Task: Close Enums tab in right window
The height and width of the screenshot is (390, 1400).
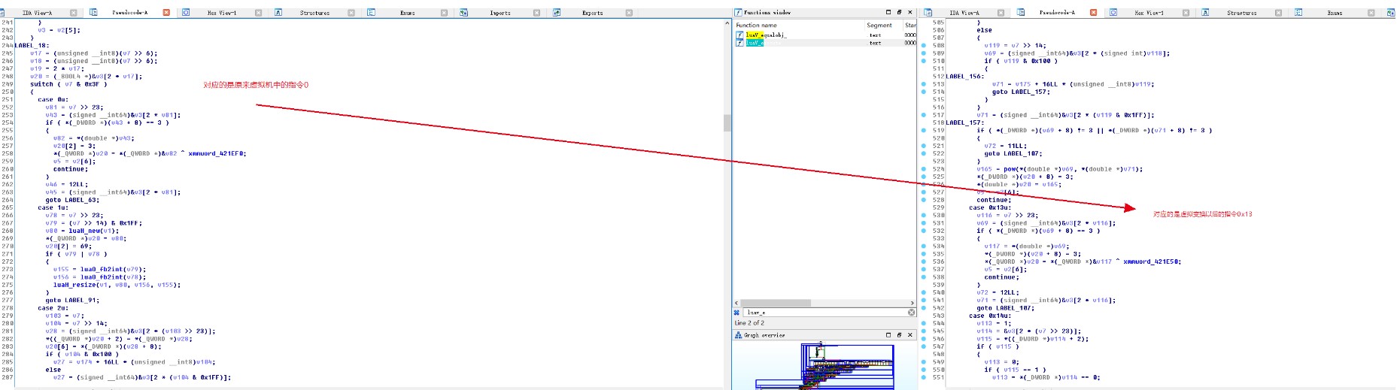Action: 1371,13
